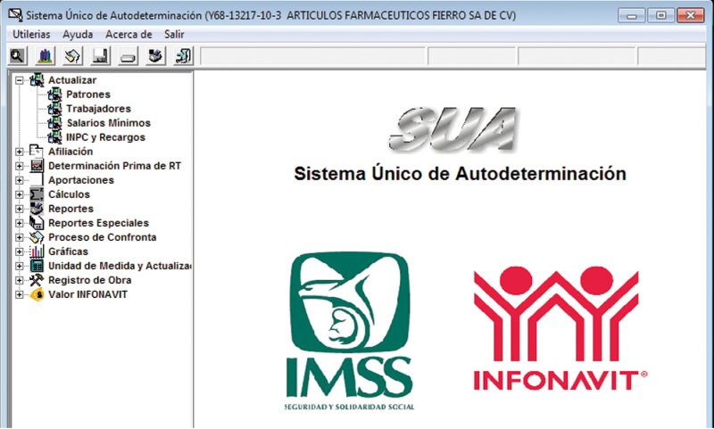Expand the Determinación Prima de RT node
Screen dimensions: 714x429
coord(19,166)
